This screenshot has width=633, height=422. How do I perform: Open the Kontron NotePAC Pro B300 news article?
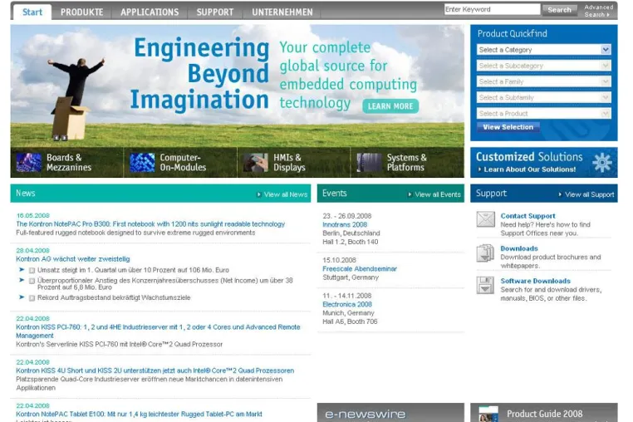point(150,224)
